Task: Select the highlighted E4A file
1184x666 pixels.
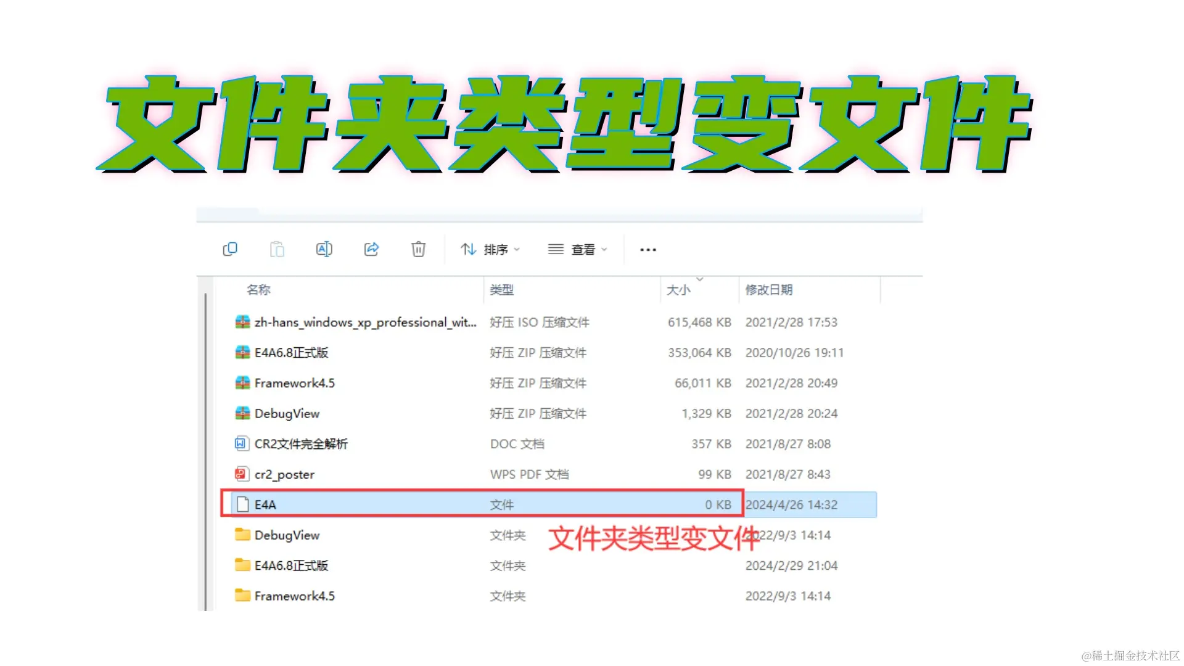Action: pyautogui.click(x=432, y=504)
